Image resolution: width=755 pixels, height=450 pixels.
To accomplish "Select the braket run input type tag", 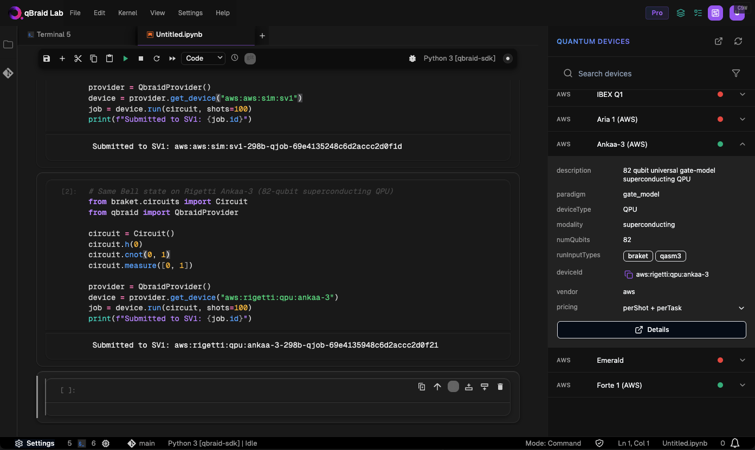I will 638,256.
